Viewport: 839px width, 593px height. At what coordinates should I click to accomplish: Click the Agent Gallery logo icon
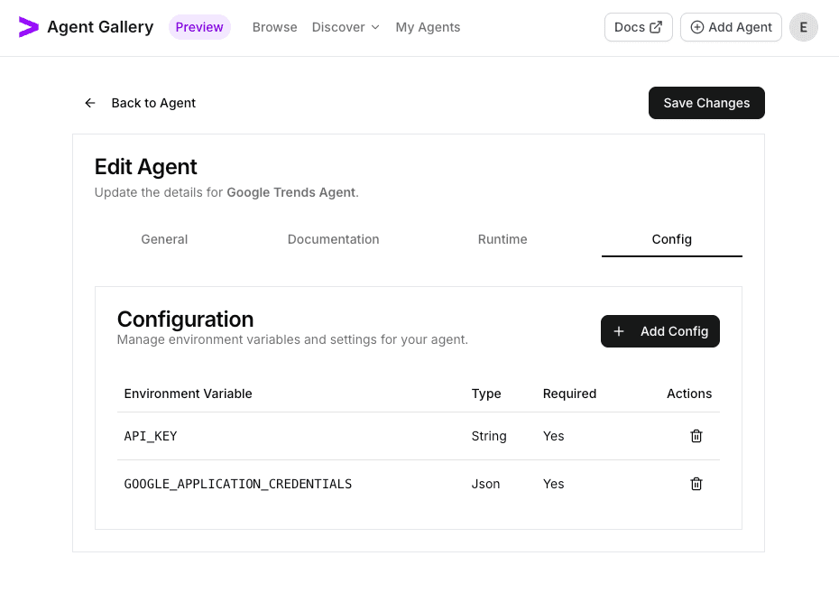29,27
